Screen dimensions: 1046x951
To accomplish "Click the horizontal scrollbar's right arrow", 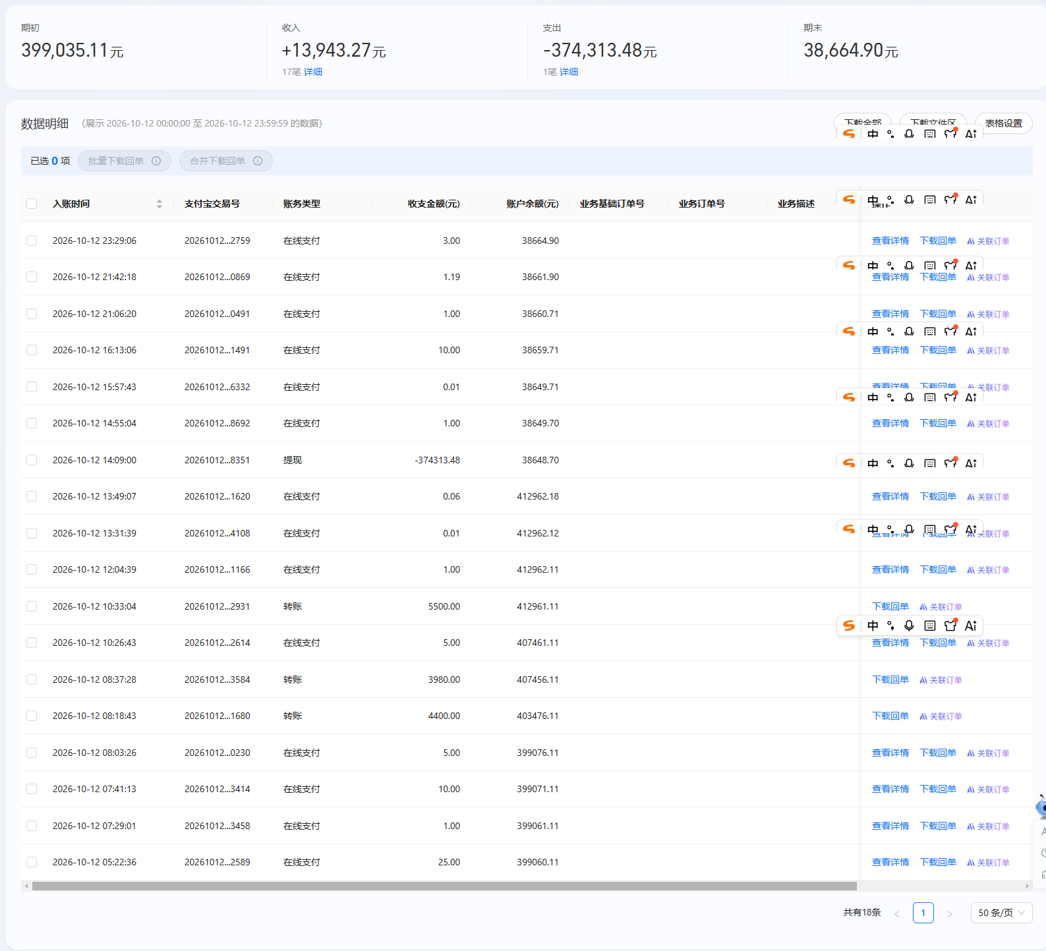I will click(x=1028, y=886).
